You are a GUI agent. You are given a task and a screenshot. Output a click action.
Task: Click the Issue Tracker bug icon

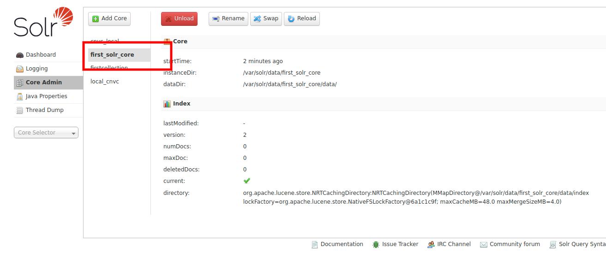click(375, 244)
